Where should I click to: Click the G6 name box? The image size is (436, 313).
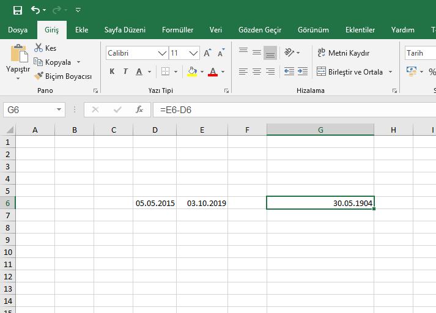(x=31, y=110)
